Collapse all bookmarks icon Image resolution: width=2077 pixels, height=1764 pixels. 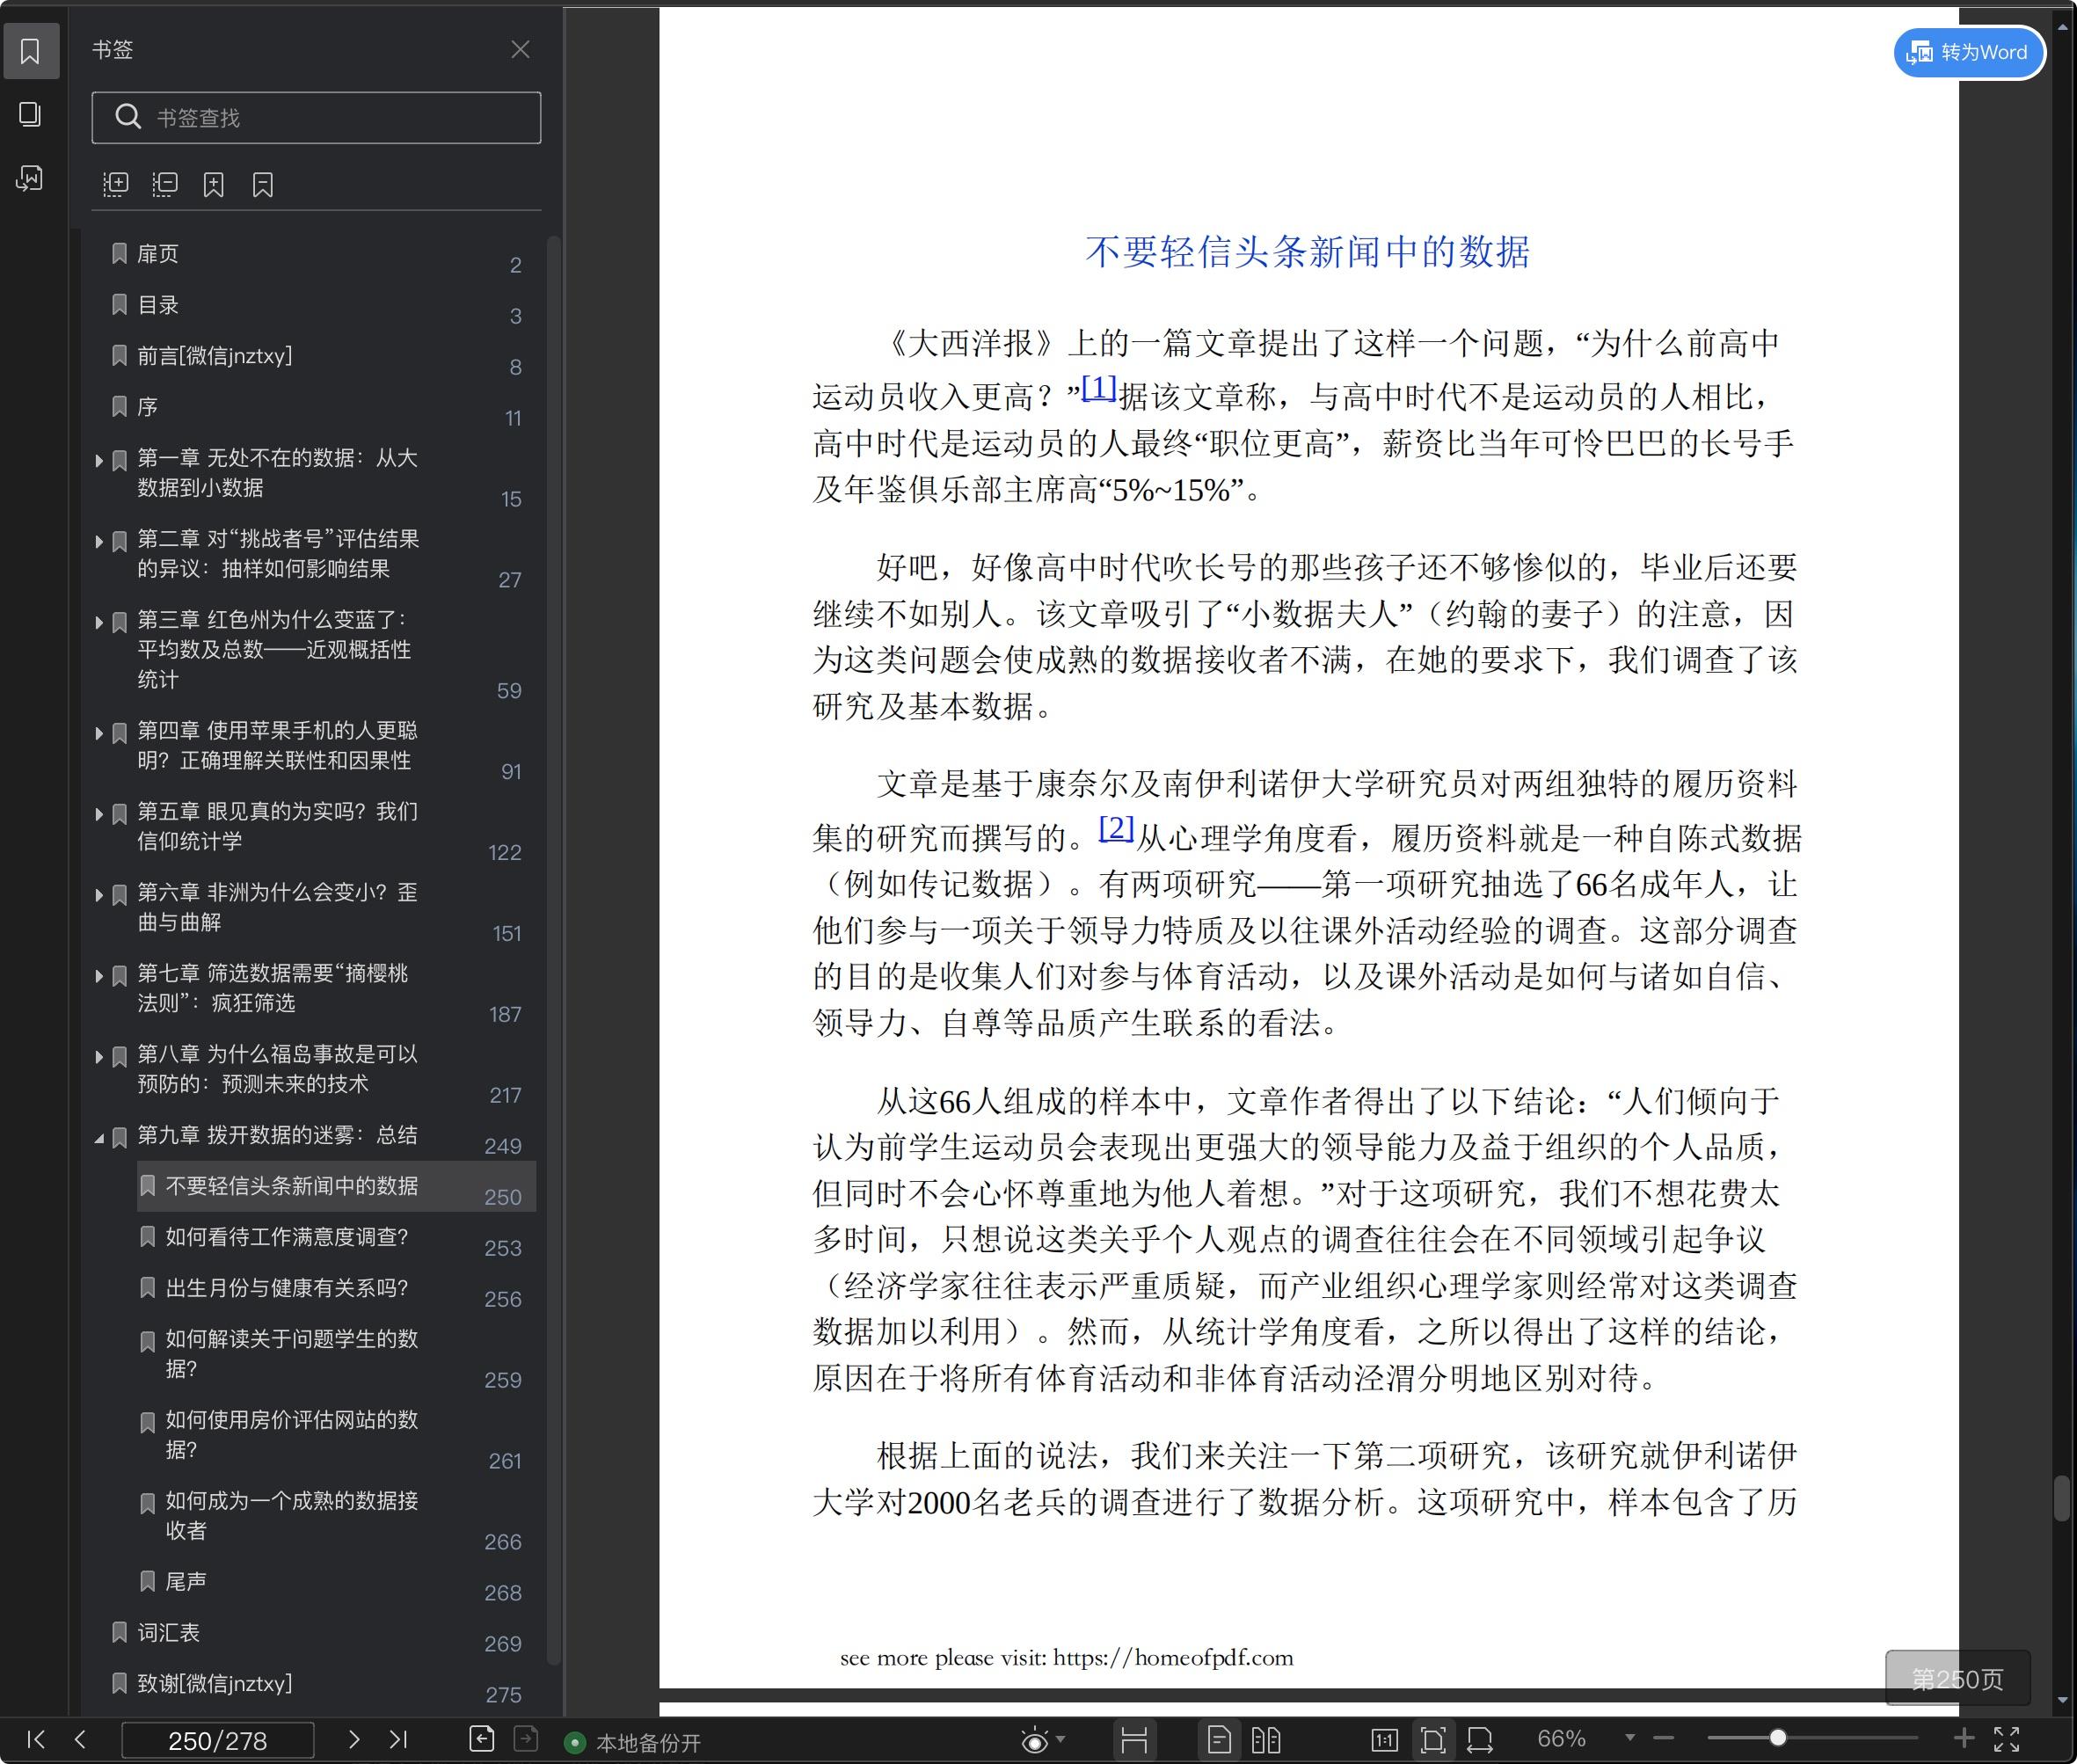[165, 184]
